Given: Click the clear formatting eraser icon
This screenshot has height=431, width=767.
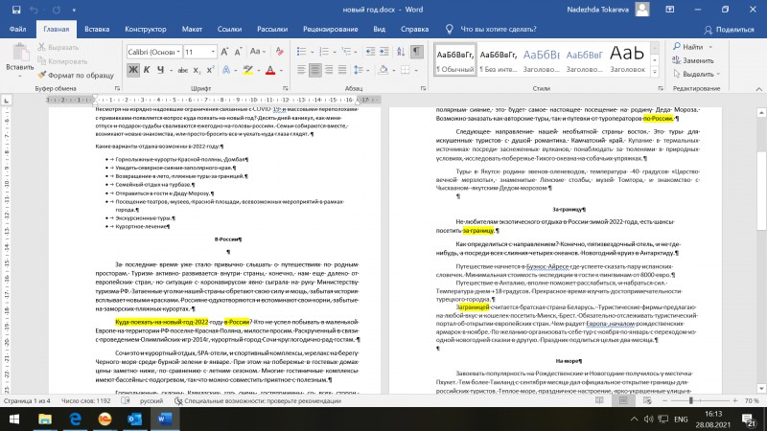Looking at the screenshot, I should (279, 52).
